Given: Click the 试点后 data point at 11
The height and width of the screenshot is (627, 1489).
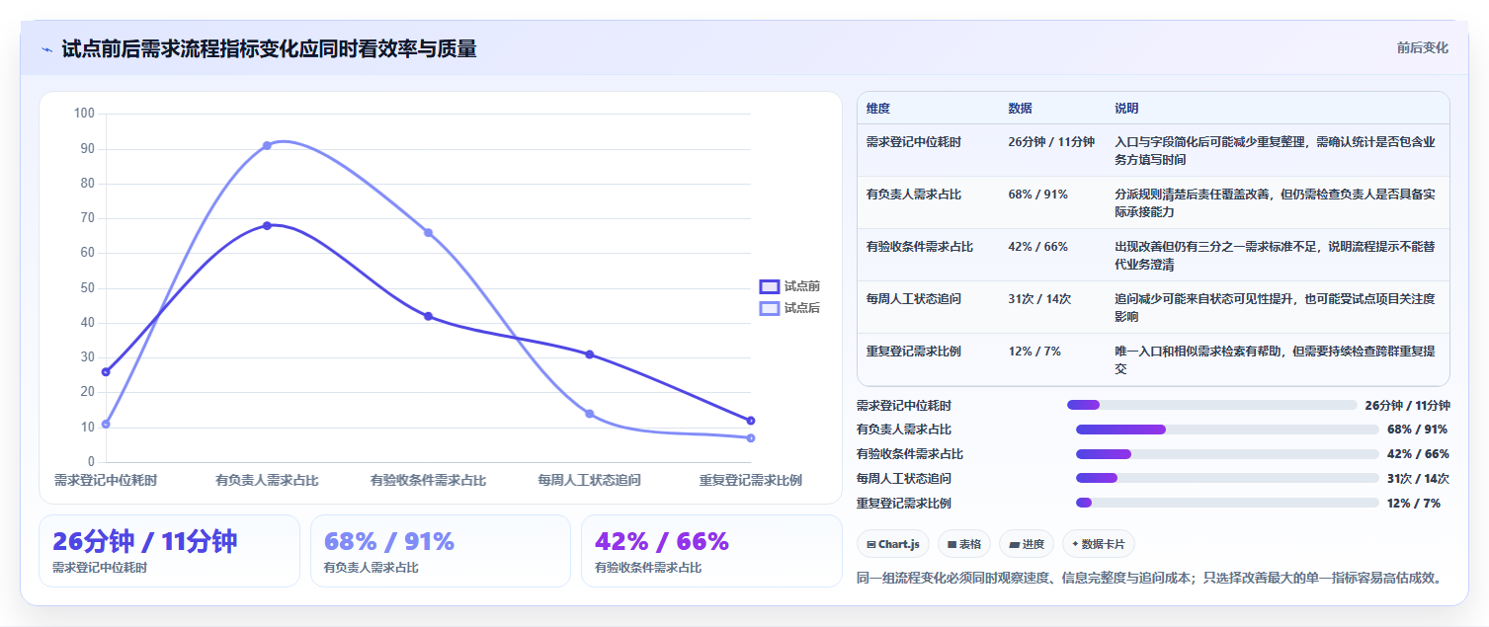Looking at the screenshot, I should [106, 424].
